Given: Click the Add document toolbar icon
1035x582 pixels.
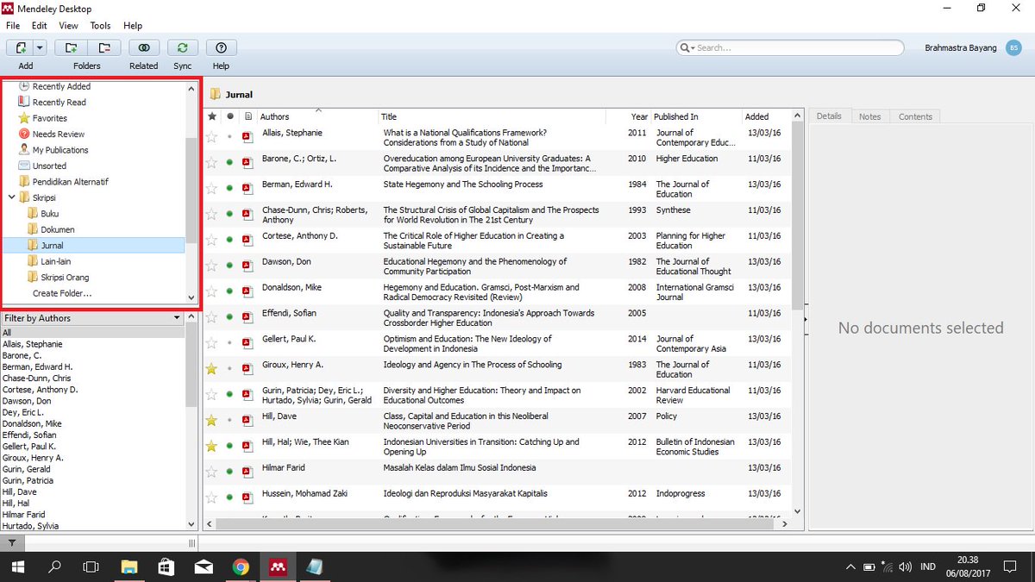Looking at the screenshot, I should (x=21, y=48).
